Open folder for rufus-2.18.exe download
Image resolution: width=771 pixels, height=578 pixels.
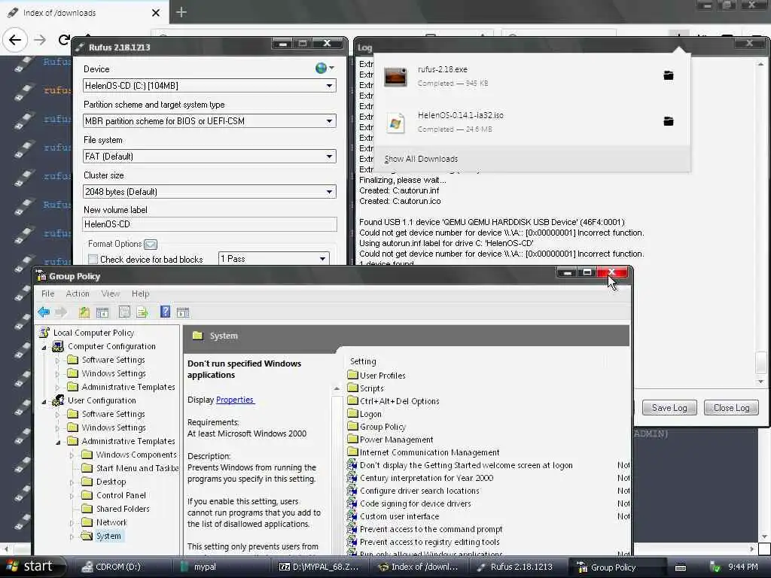point(669,76)
